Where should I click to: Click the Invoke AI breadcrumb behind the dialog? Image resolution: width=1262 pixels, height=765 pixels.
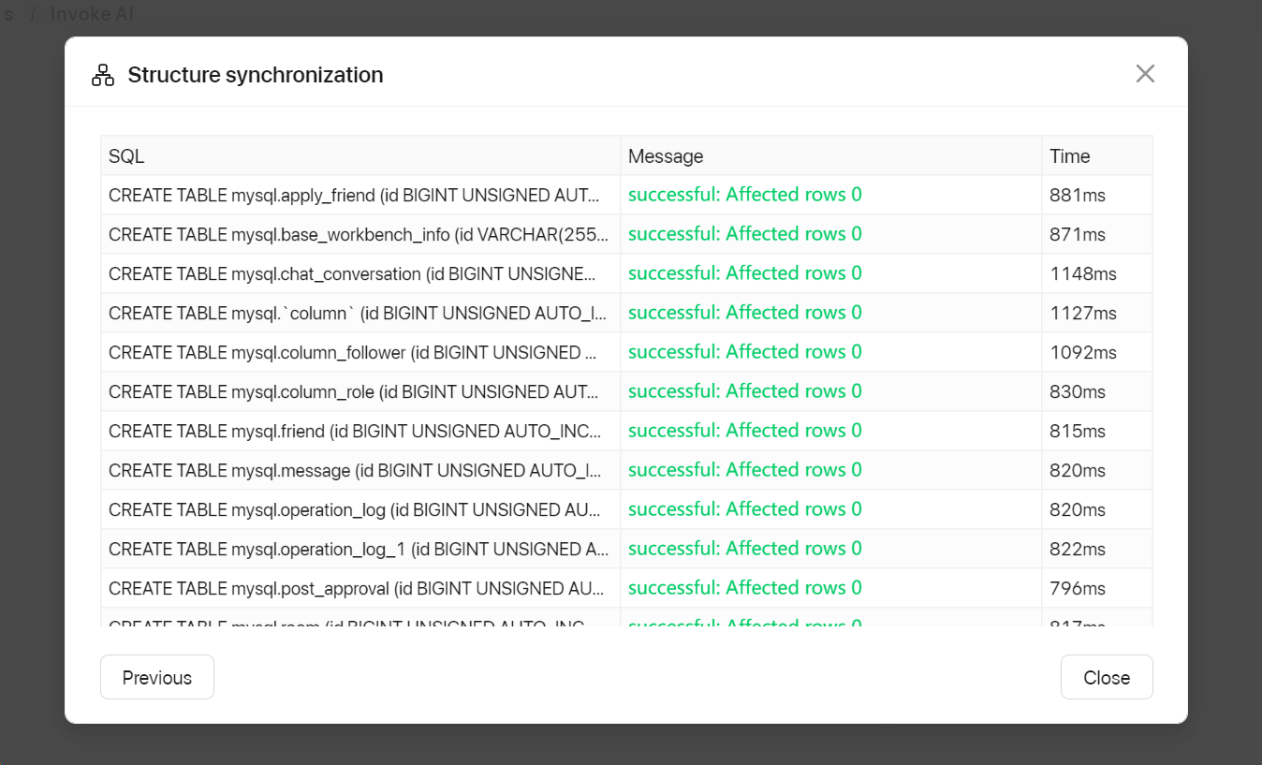92,14
